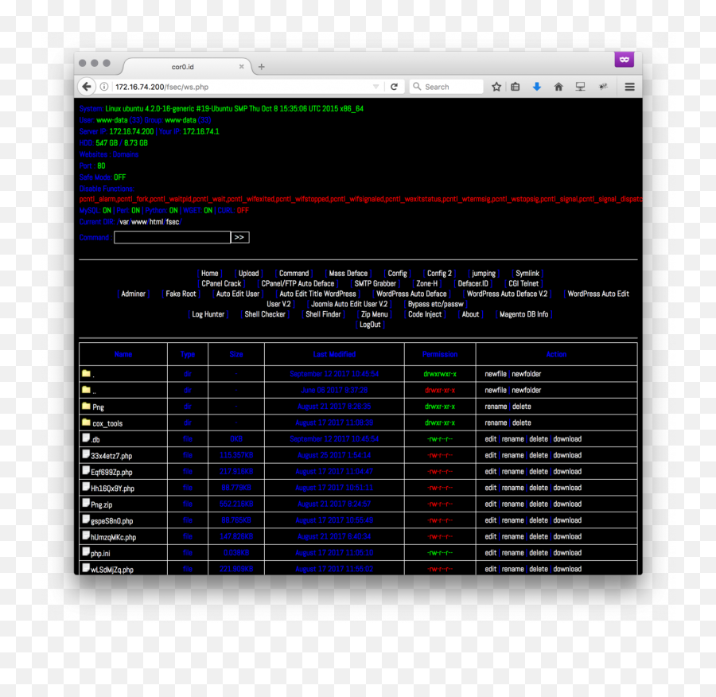Show bookmarks list icon beside the star
The height and width of the screenshot is (697, 716).
coord(516,87)
